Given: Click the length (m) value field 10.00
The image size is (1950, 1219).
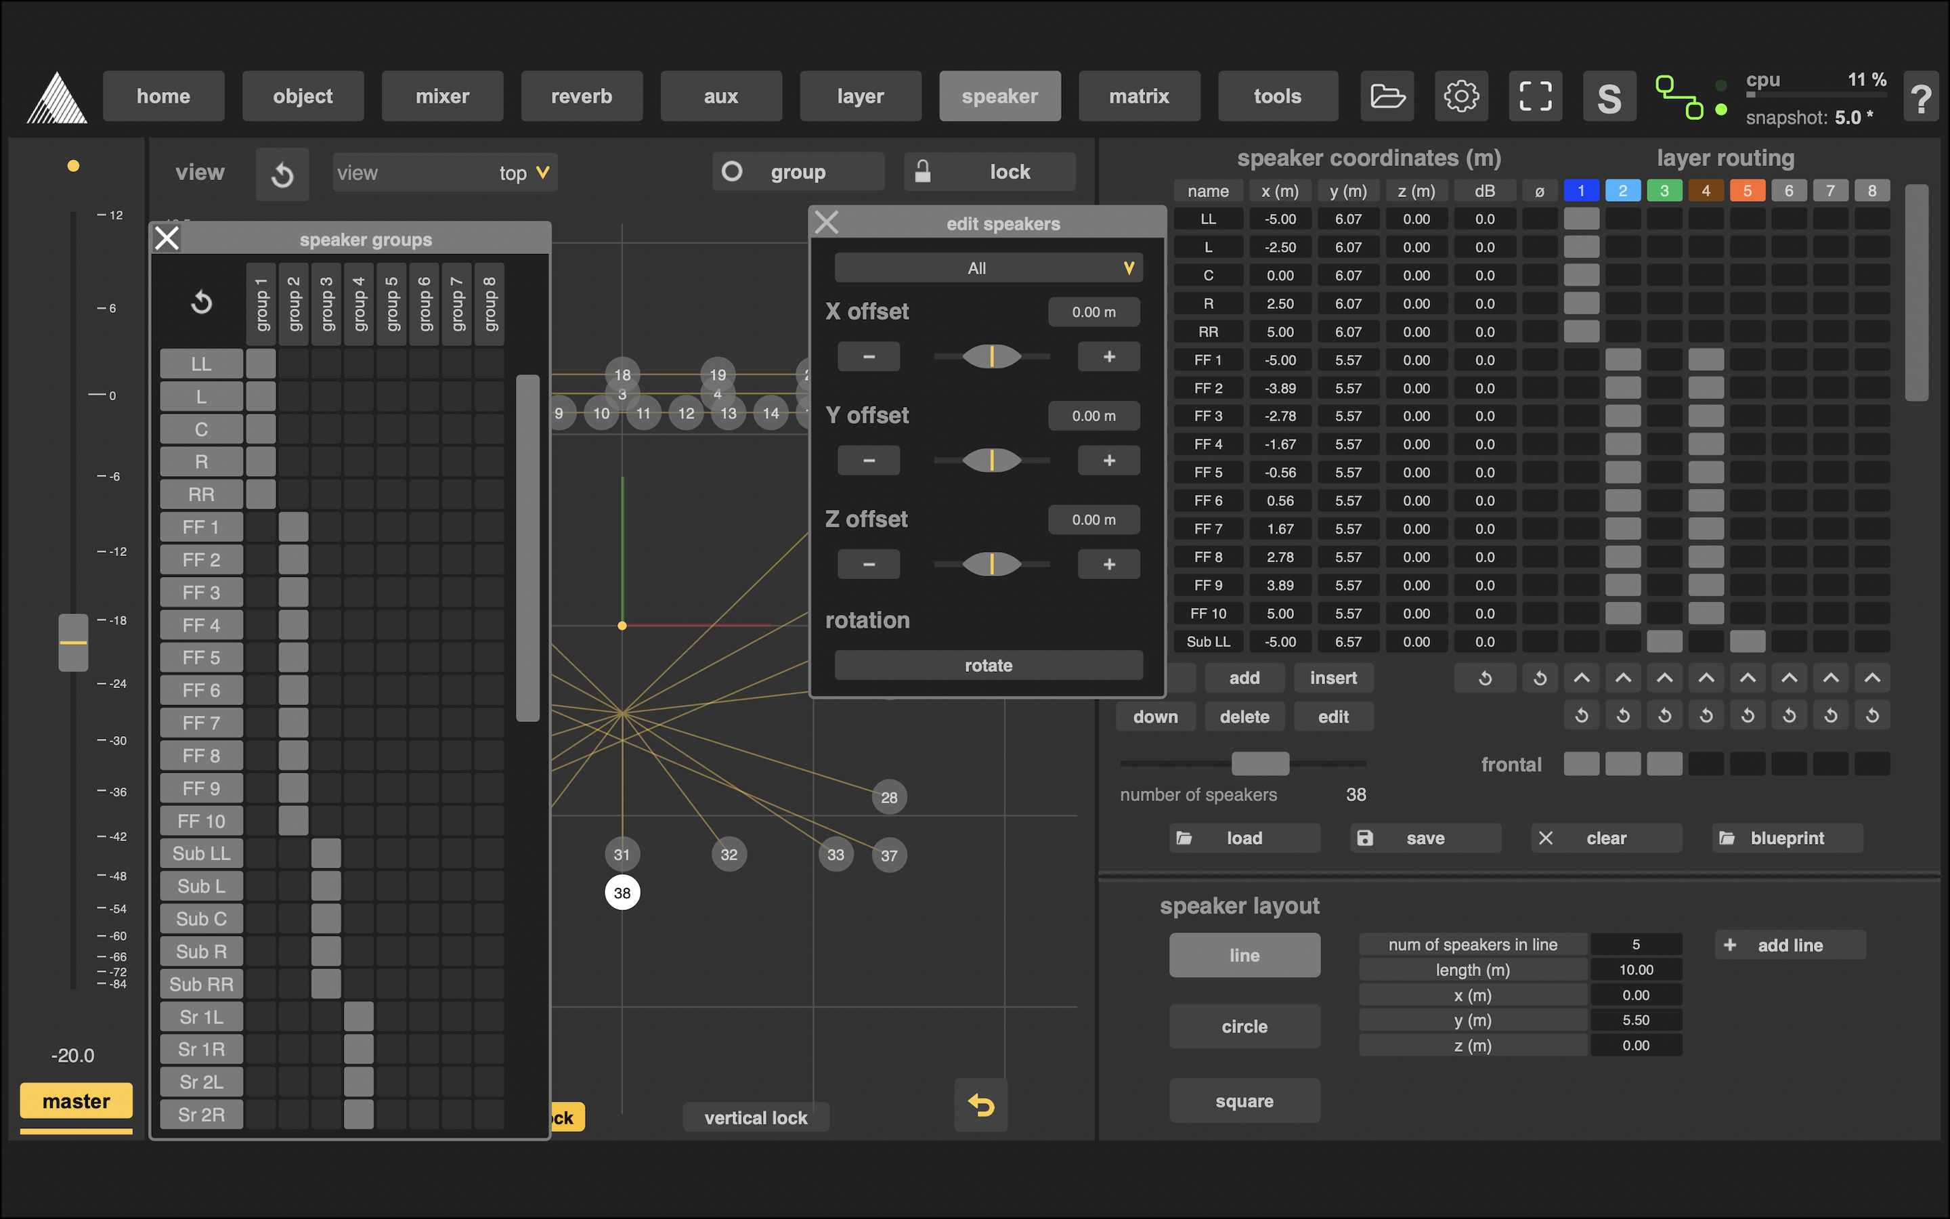Looking at the screenshot, I should tap(1636, 970).
